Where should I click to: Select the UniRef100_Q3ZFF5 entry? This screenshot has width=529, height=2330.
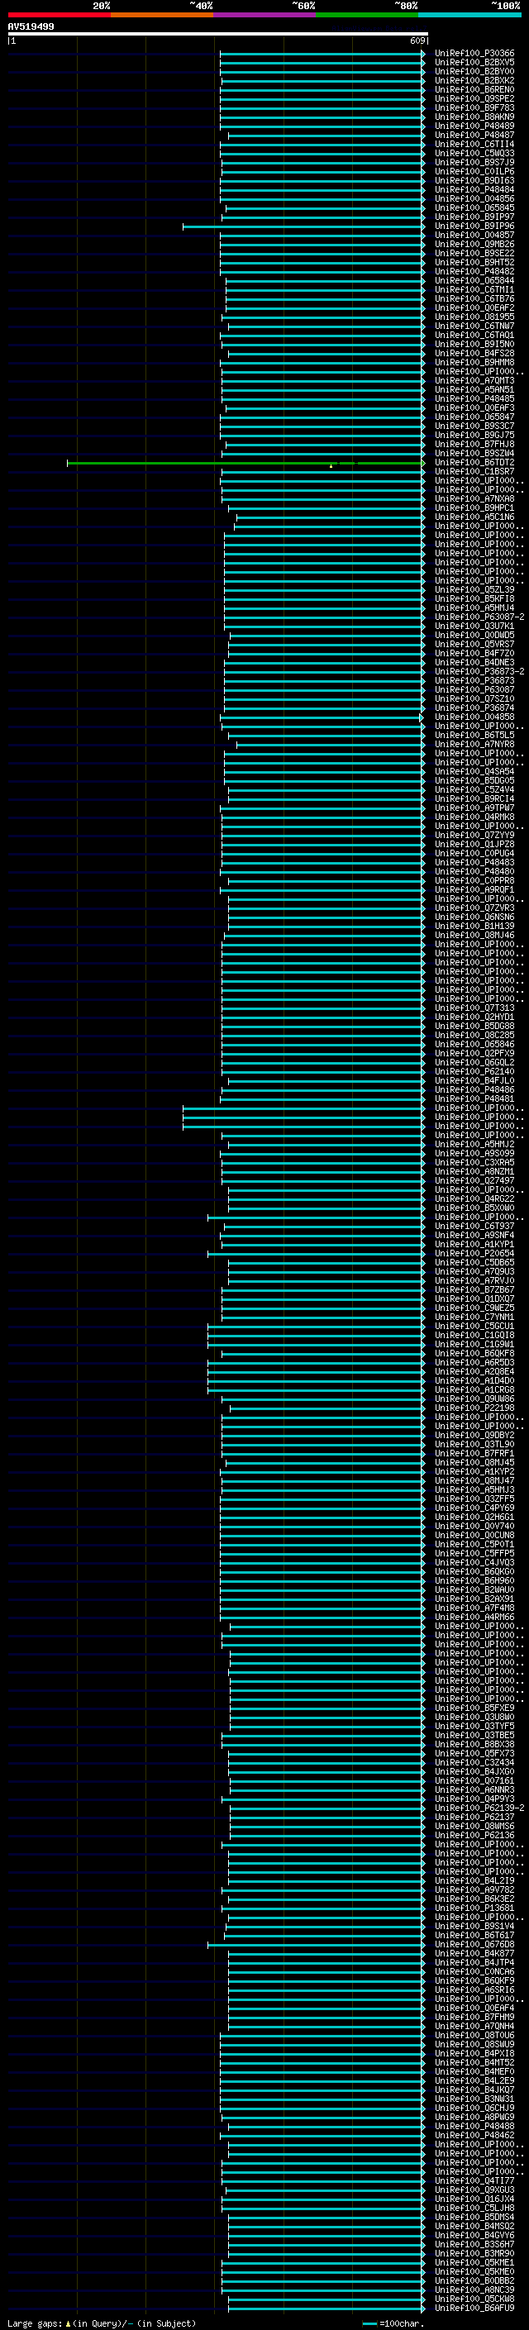coord(474,1499)
